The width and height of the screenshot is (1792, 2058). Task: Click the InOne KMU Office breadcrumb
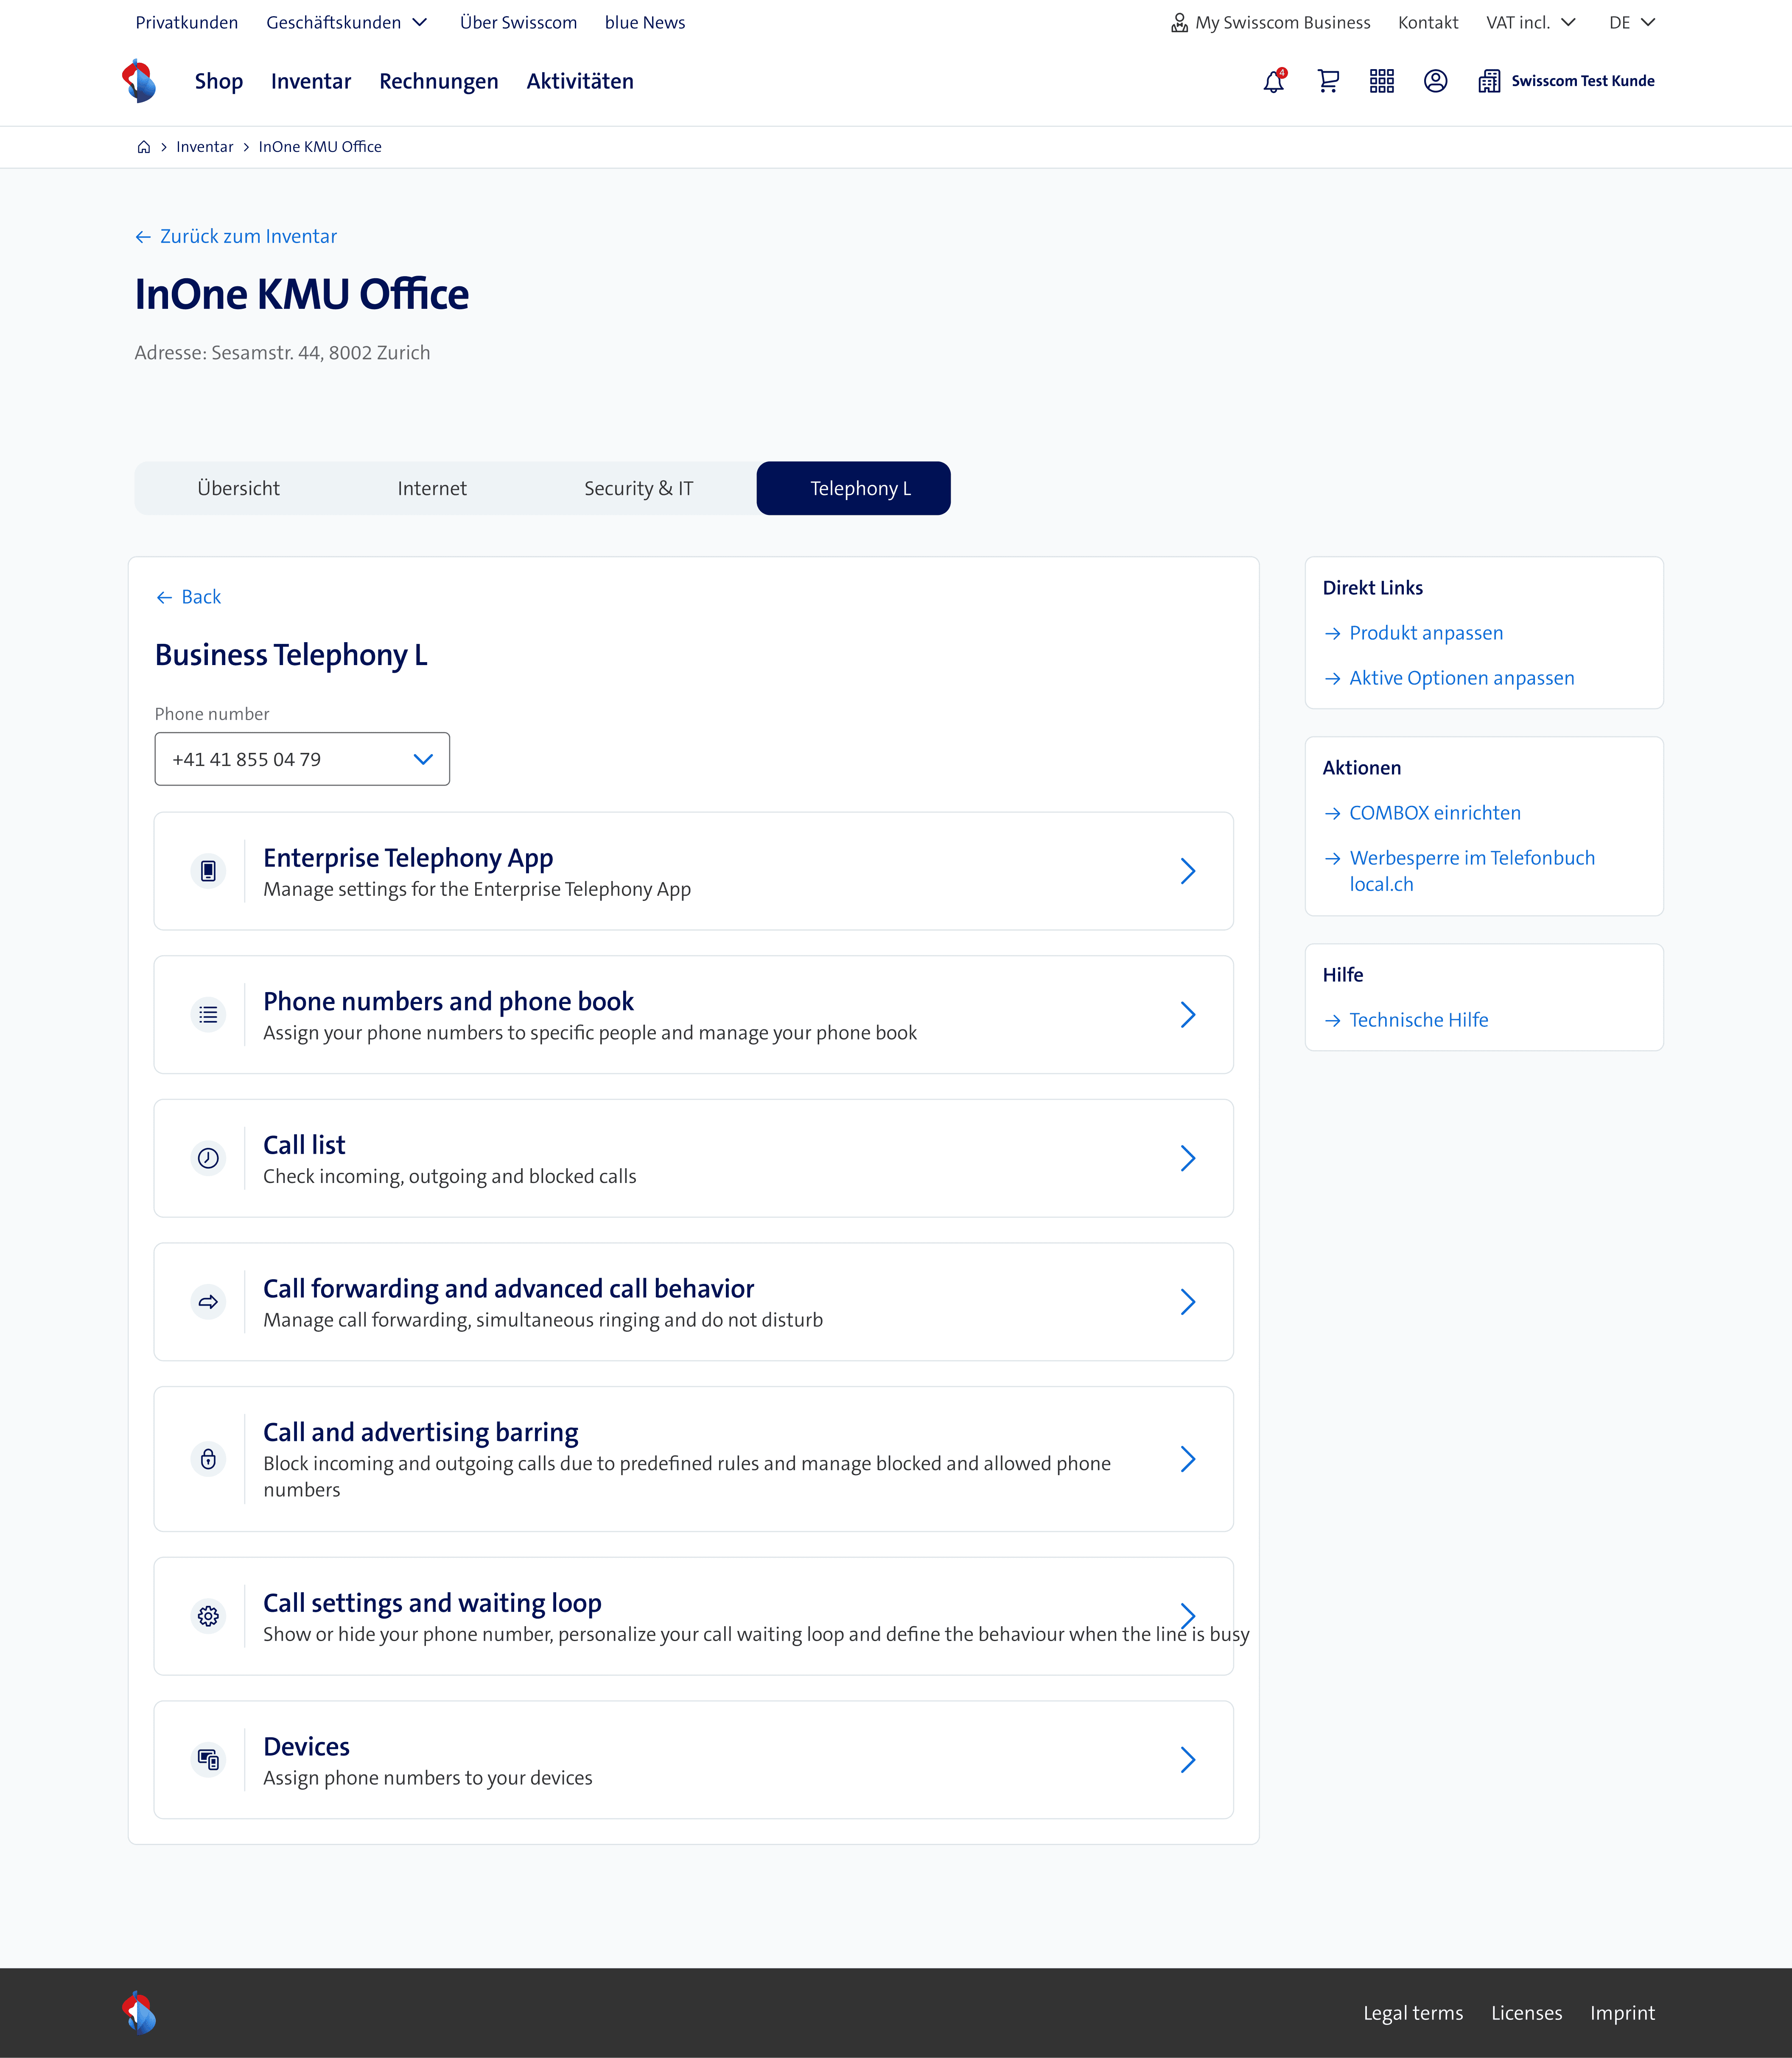pos(320,147)
